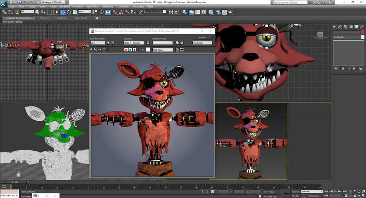Activate the Select and Rotate tool
366x198 pixels.
69,12
